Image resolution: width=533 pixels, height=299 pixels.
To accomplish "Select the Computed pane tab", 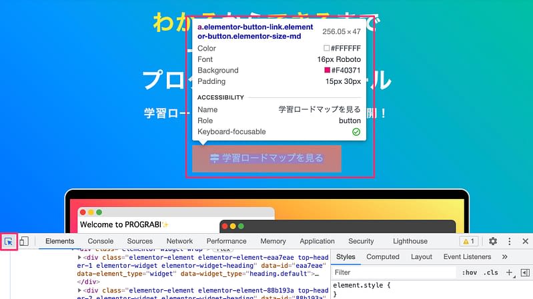I will tap(383, 257).
